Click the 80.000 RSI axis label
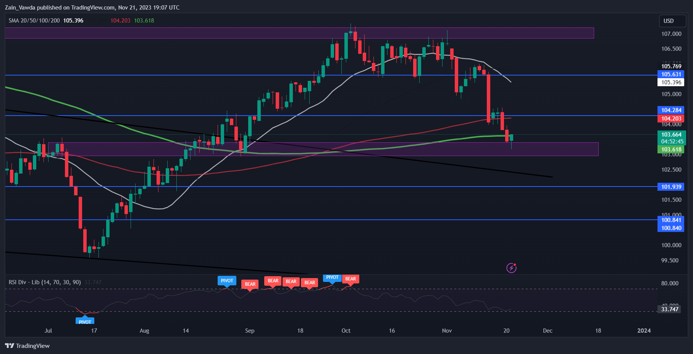This screenshot has height=354, width=693. click(670, 283)
